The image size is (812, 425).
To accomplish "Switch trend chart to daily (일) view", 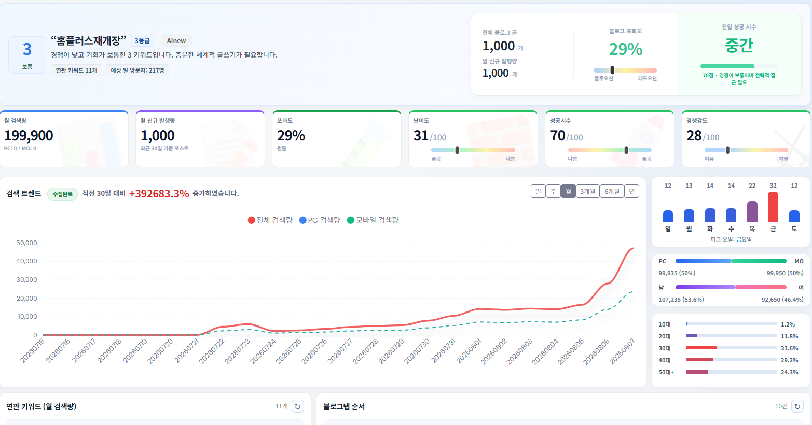I will (x=538, y=191).
